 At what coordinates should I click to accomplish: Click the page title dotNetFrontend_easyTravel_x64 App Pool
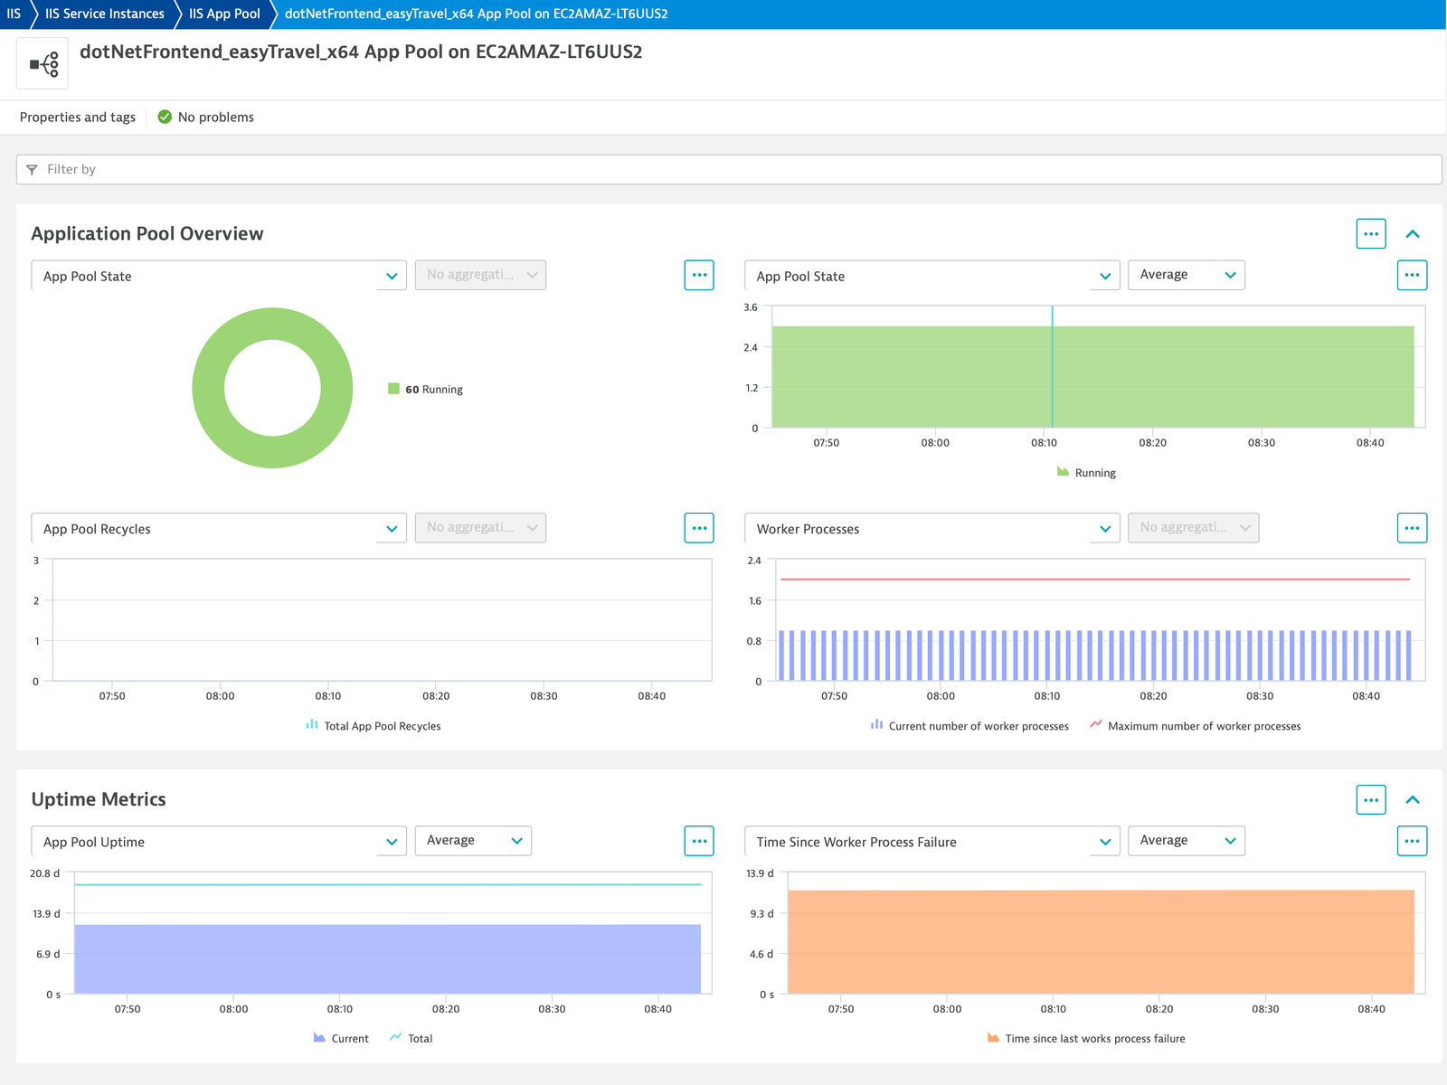(x=361, y=52)
